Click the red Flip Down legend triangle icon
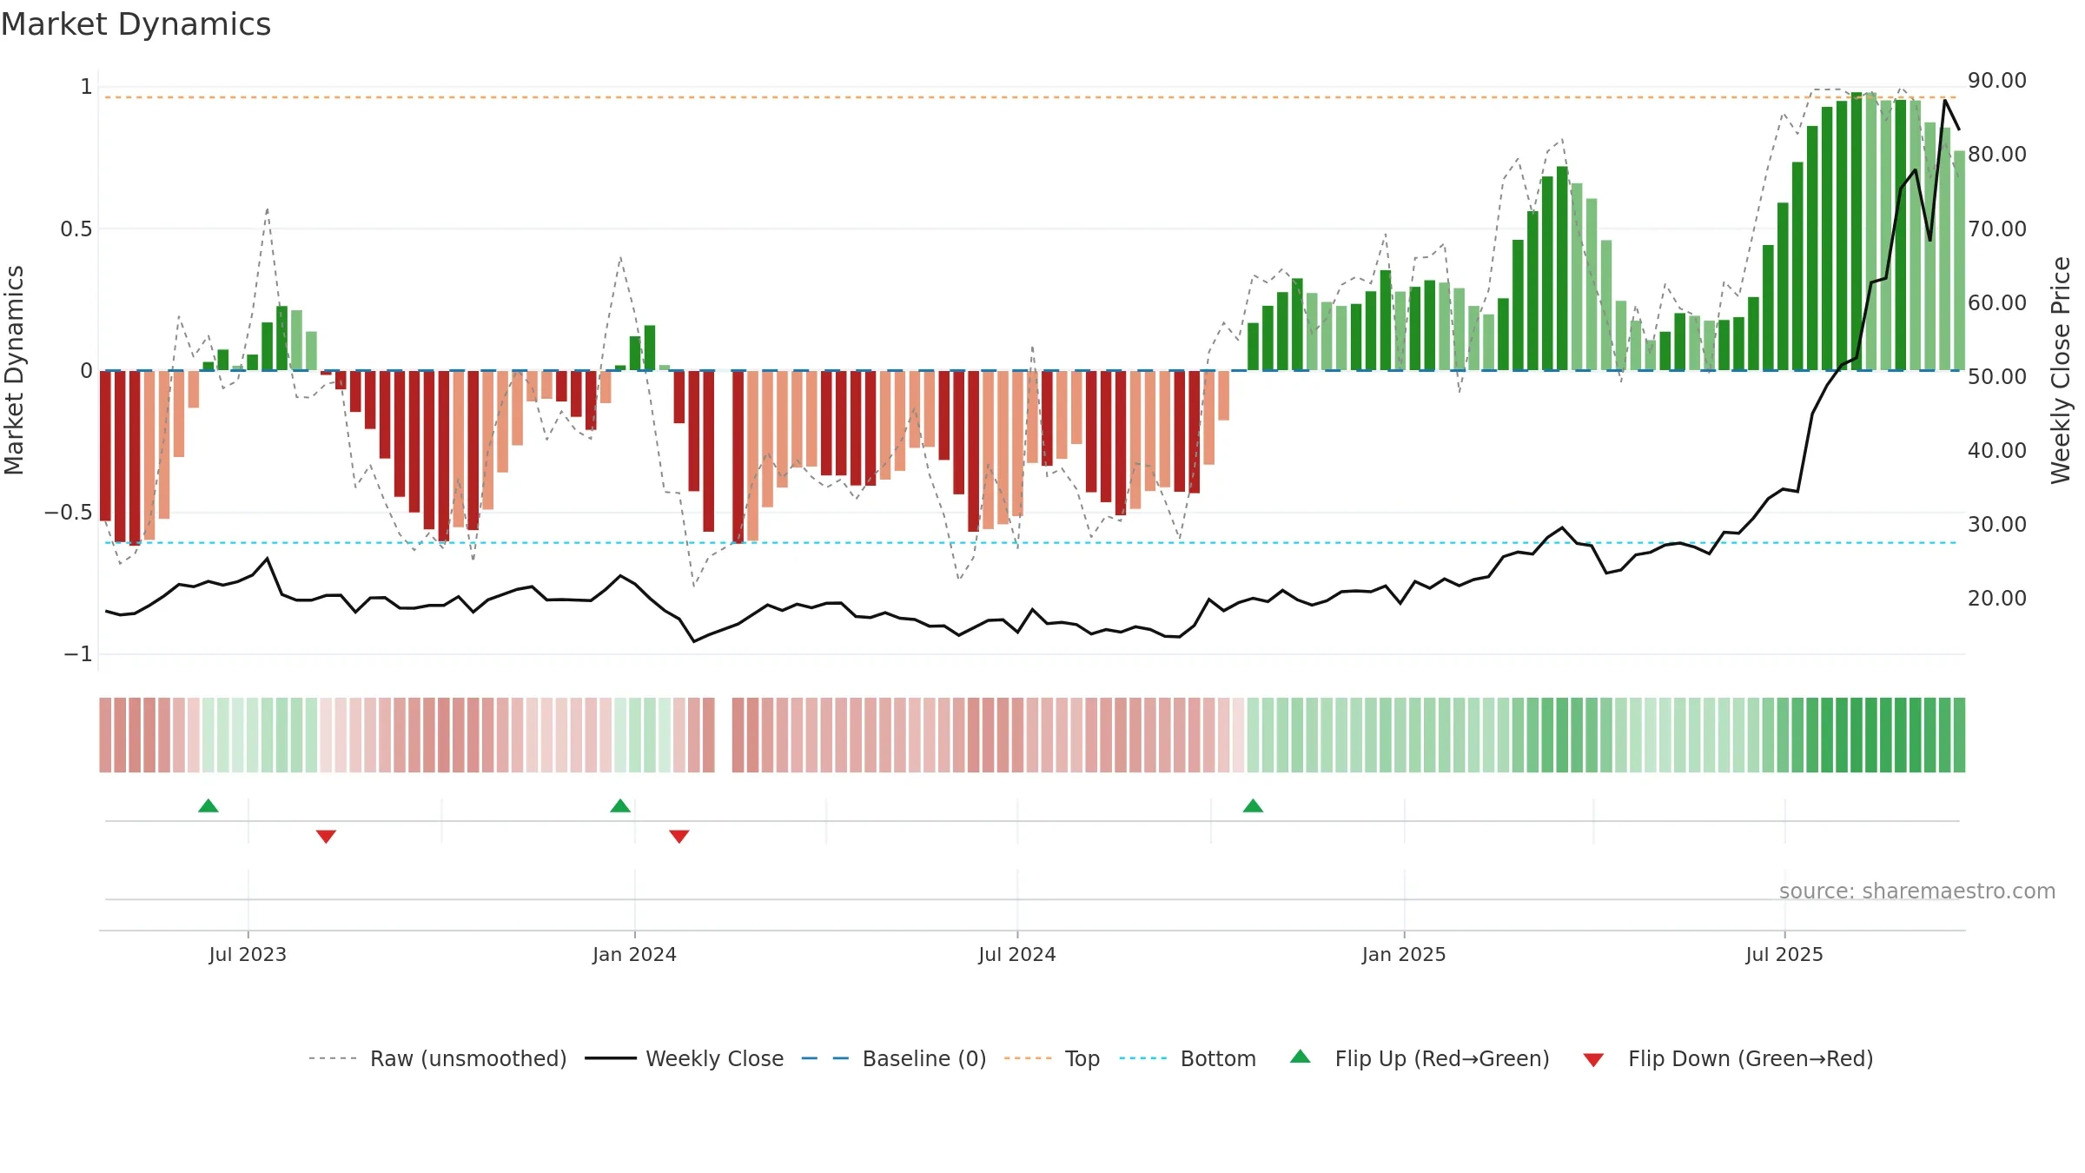The height and width of the screenshot is (1173, 2085). (x=1593, y=1060)
